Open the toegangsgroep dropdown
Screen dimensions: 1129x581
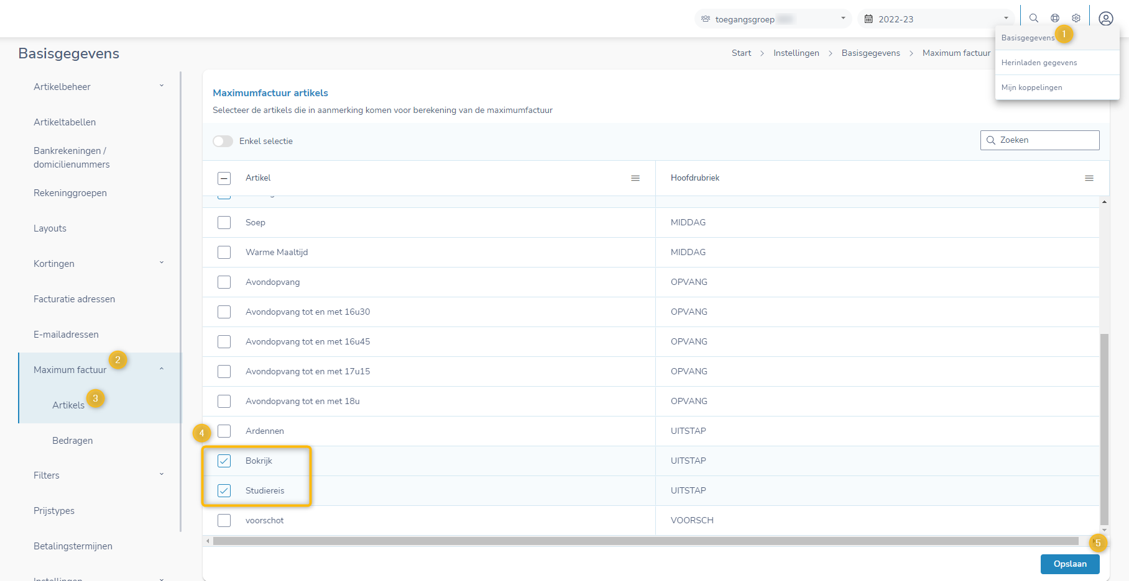842,19
